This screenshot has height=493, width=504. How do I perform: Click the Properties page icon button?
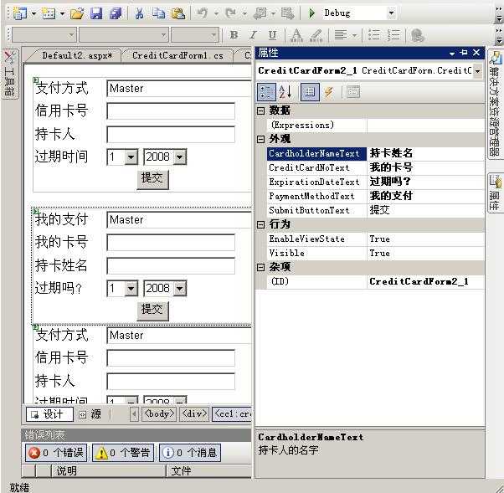click(310, 92)
